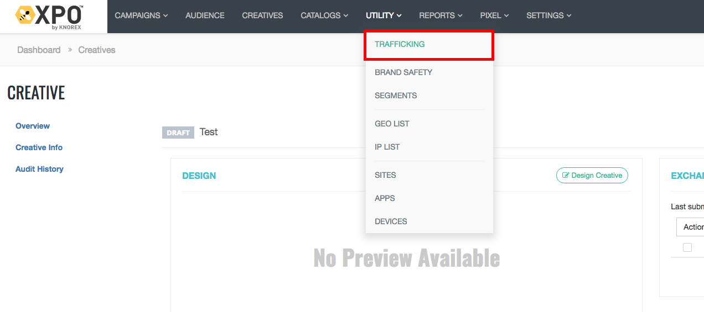The image size is (704, 312).
Task: Click the XPO by Knorex logo
Action: point(50,17)
